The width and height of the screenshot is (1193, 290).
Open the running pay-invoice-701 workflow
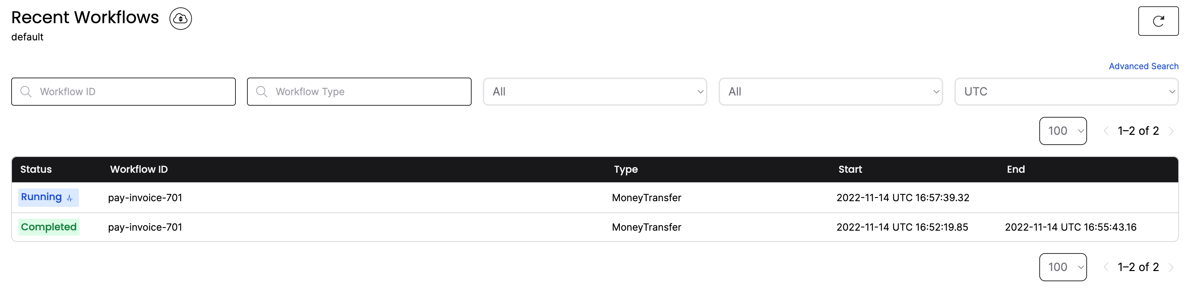coord(145,198)
